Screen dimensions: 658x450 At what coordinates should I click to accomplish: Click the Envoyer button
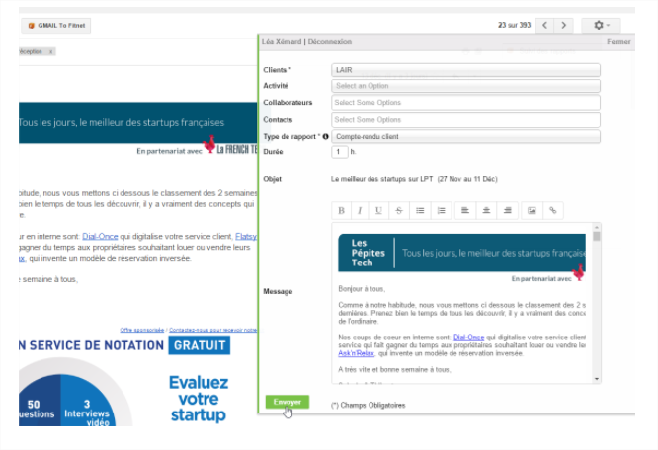point(287,403)
